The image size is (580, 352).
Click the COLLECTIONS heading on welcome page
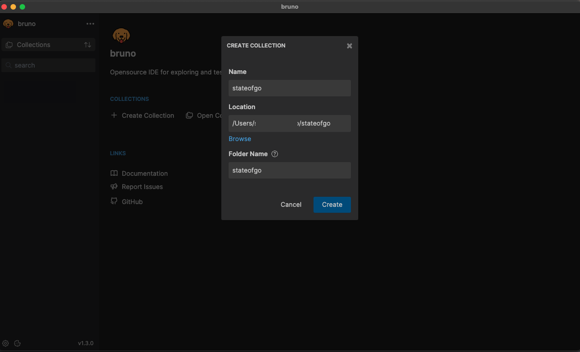pos(130,99)
